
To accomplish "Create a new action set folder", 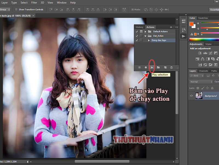I will [x=158, y=67].
